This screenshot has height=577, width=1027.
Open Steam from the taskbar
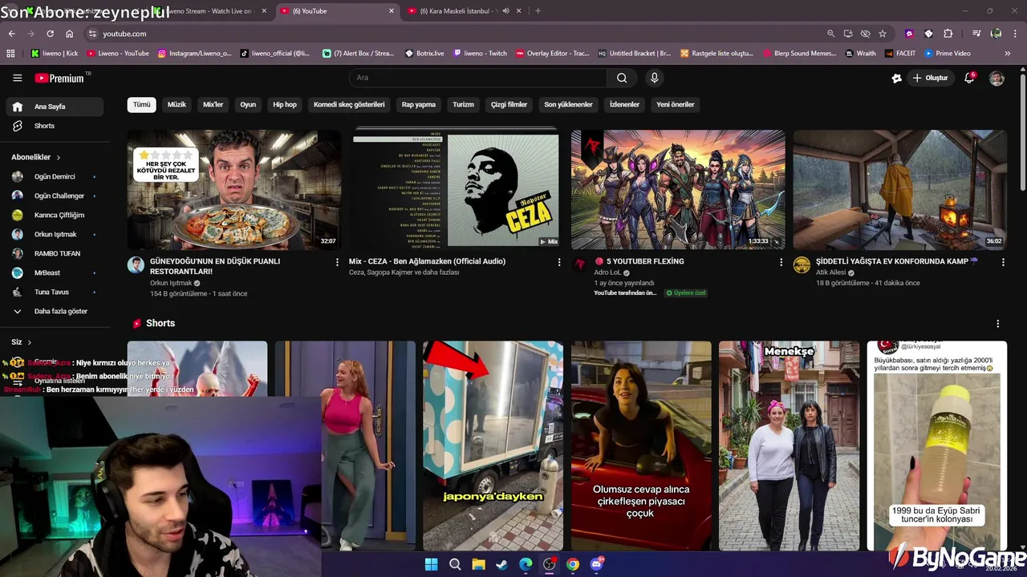(x=501, y=564)
